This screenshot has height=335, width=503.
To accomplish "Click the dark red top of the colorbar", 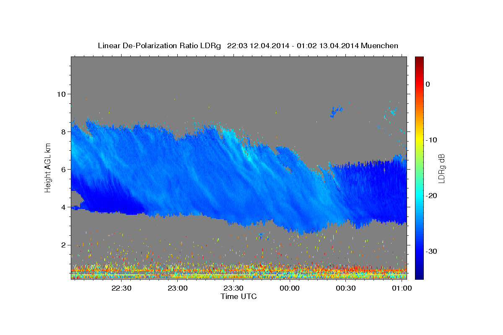I will tap(419, 60).
